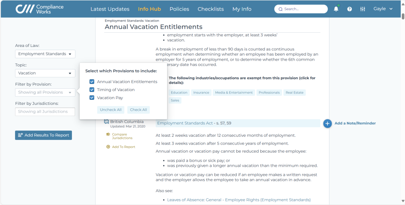Click Add Results To Report button
Viewport: 405px width, 205px height.
point(44,135)
